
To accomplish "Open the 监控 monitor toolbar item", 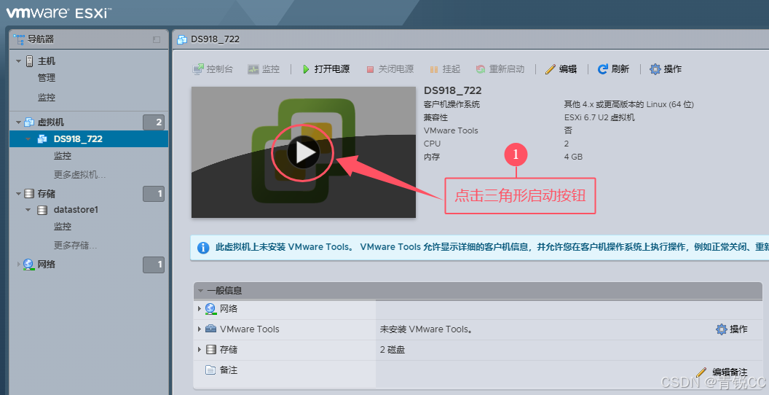I will point(264,69).
